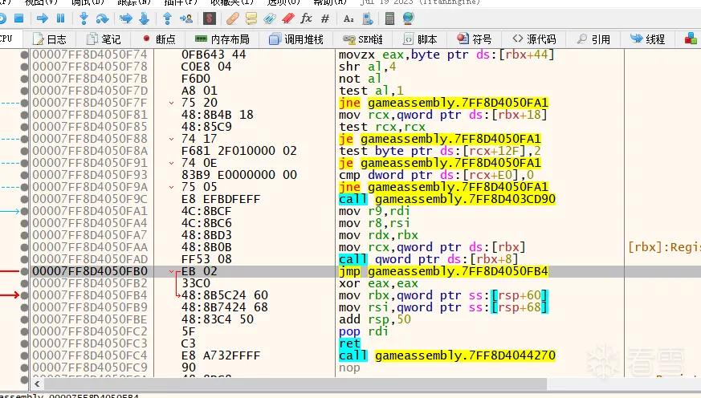Open the Variables hash icon
Image resolution: width=701 pixels, height=398 pixels.
[325, 18]
